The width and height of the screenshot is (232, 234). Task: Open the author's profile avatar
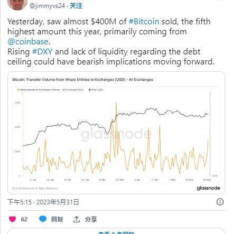click(17, 4)
